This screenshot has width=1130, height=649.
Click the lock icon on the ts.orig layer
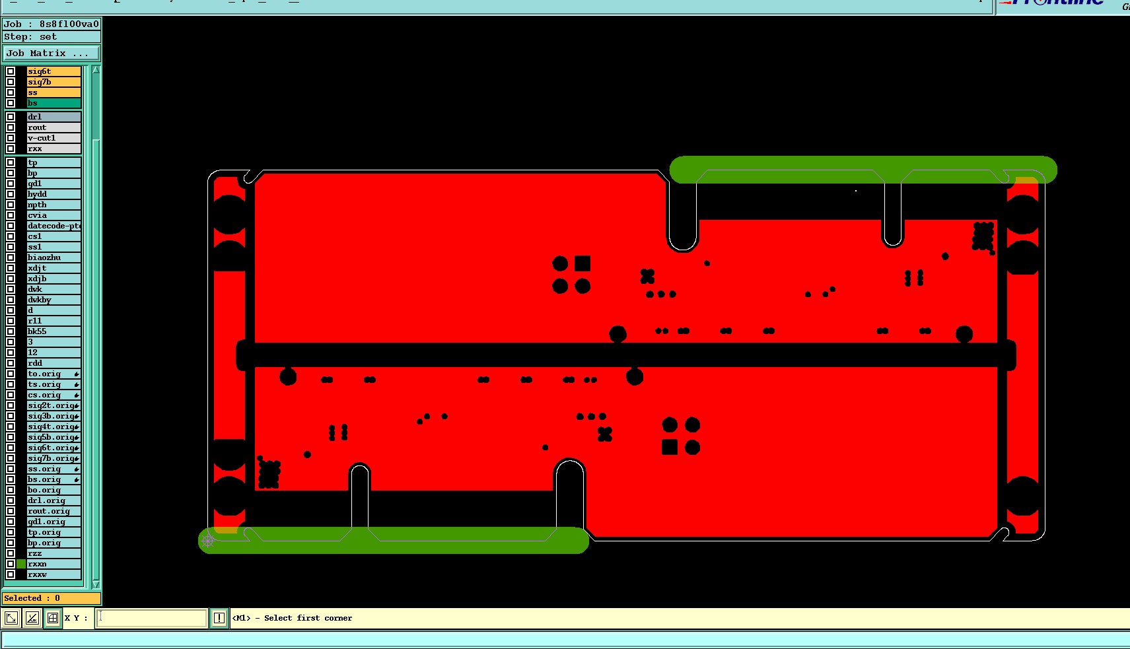(77, 385)
